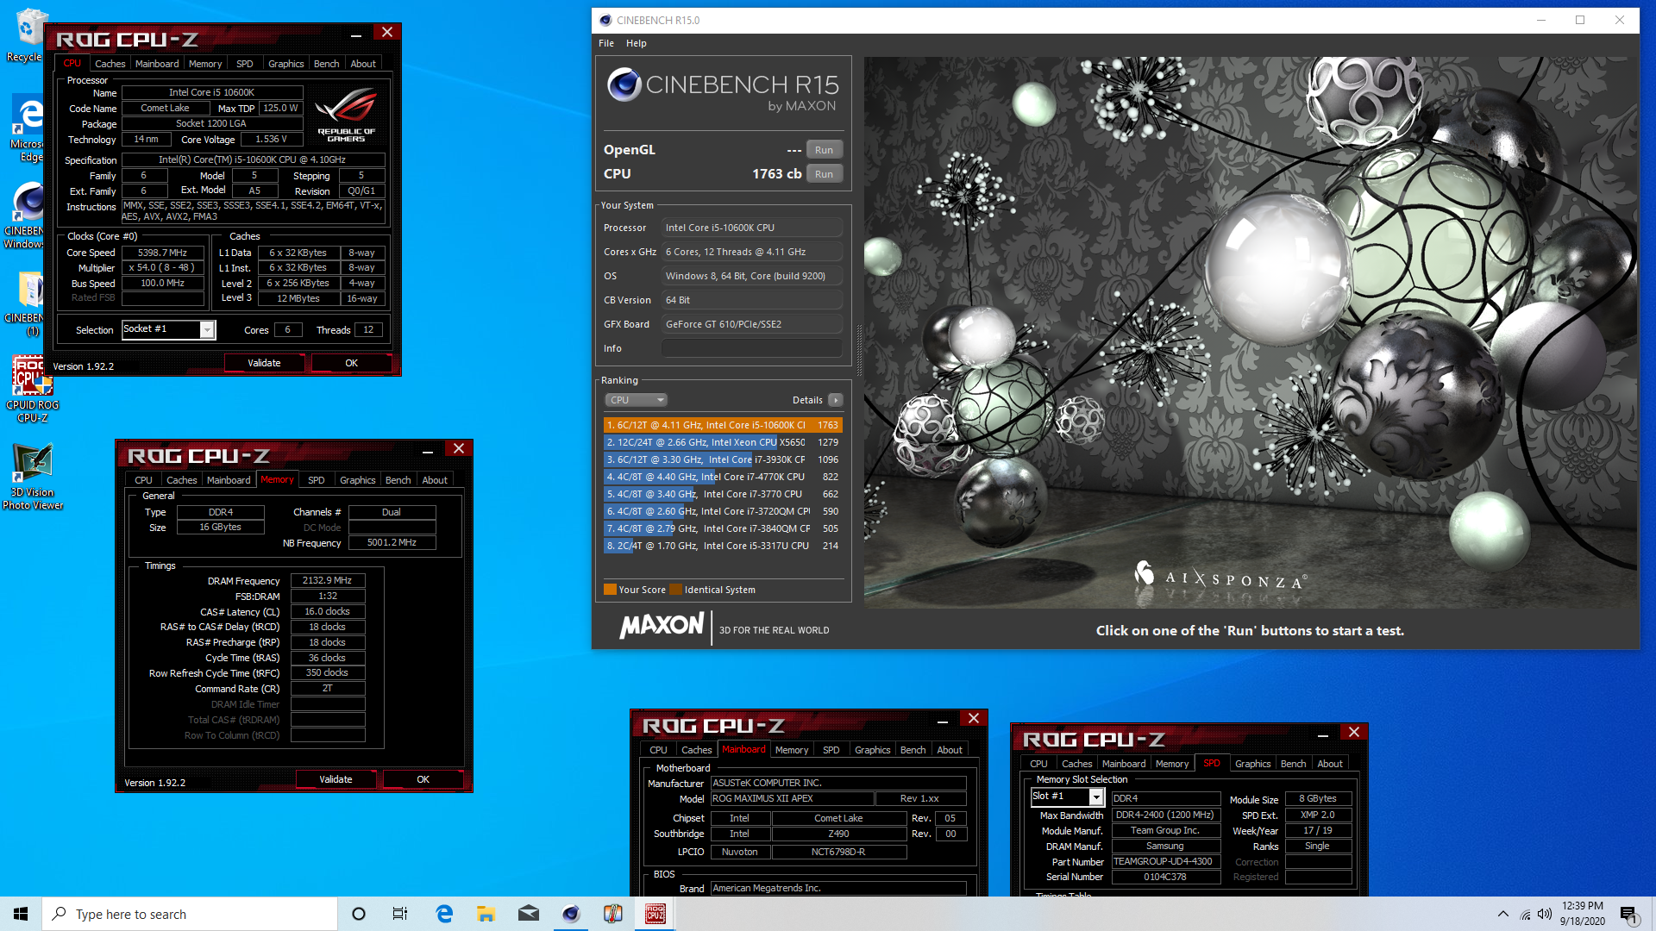Click the Cinebench rendered scene preview
Viewport: 1656px width, 931px height.
tap(1250, 332)
